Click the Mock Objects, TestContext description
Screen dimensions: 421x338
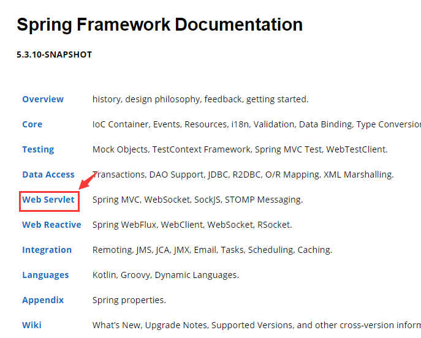pyautogui.click(x=240, y=149)
